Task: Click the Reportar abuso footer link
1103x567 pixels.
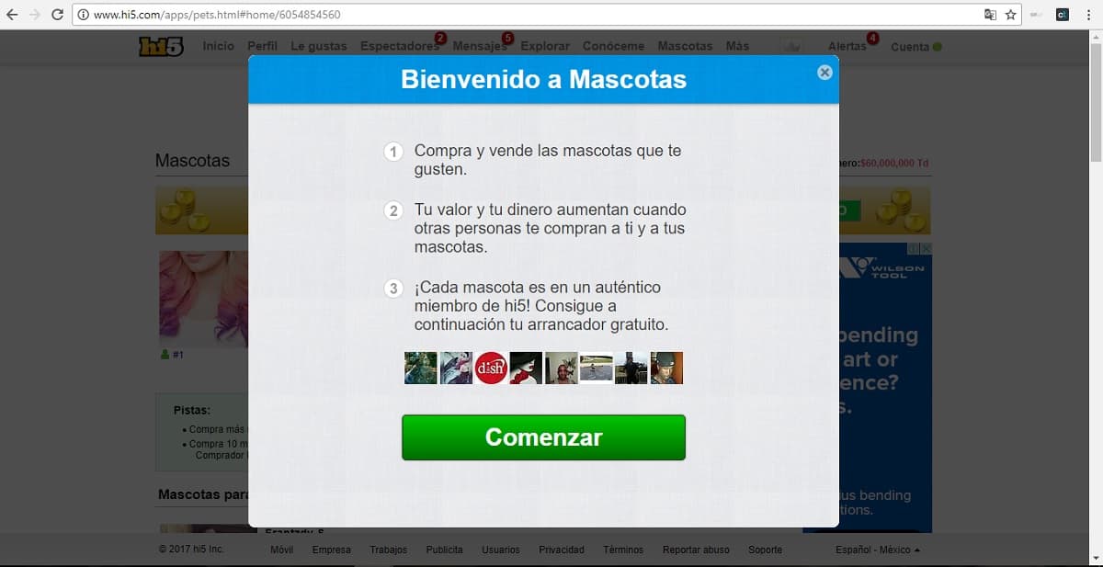Action: pos(696,550)
